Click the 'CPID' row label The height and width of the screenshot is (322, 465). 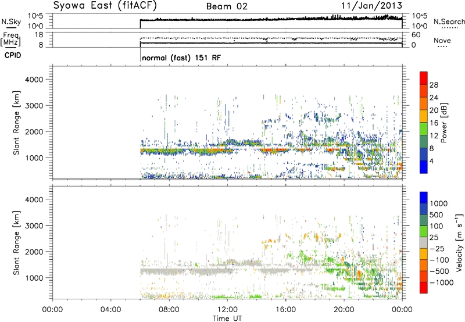click(13, 55)
